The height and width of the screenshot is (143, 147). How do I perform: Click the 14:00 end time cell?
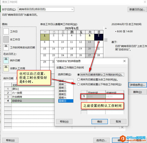[x=114, y=96]
